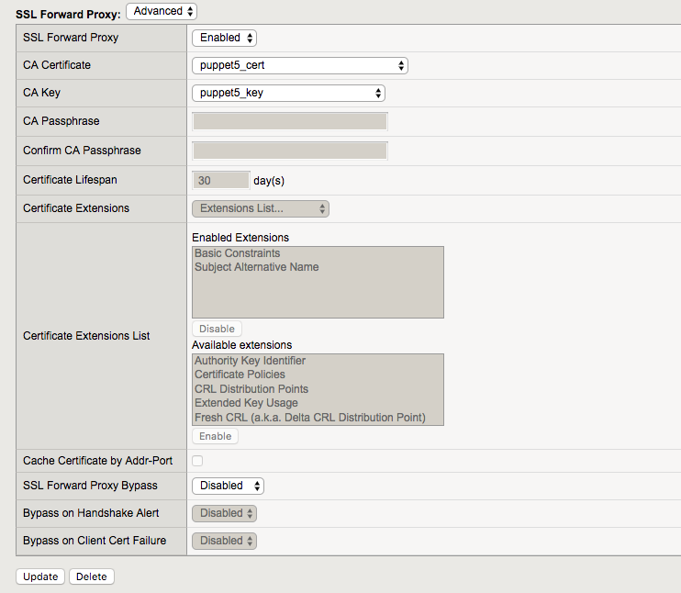Toggle Cache Certificate by Addr-Port checkbox

[x=197, y=461]
